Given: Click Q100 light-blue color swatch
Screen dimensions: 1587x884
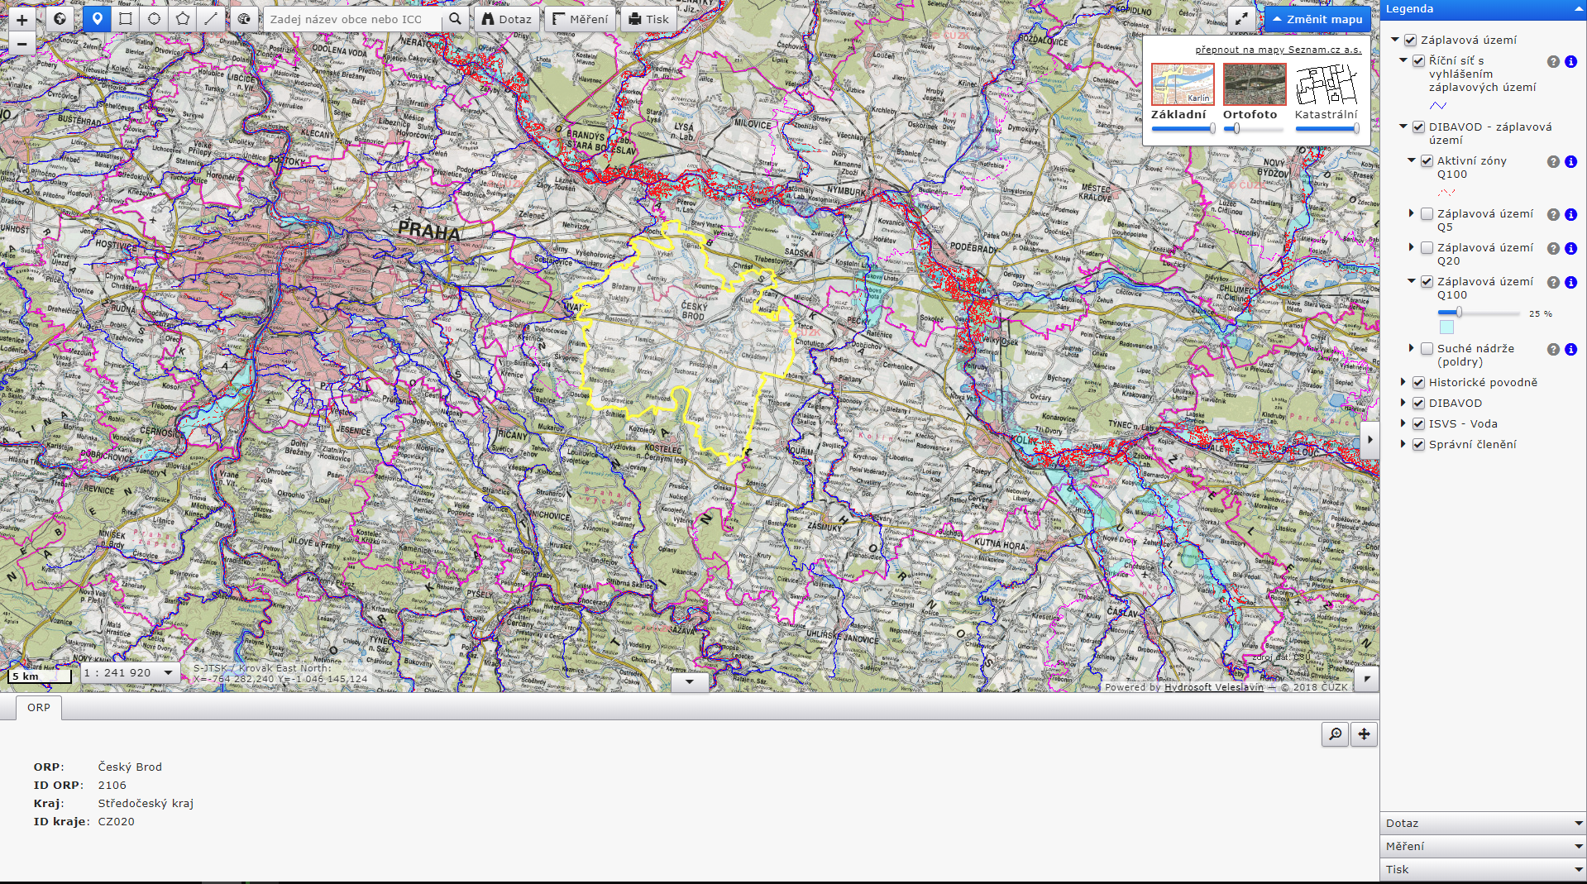Looking at the screenshot, I should coord(1446,327).
